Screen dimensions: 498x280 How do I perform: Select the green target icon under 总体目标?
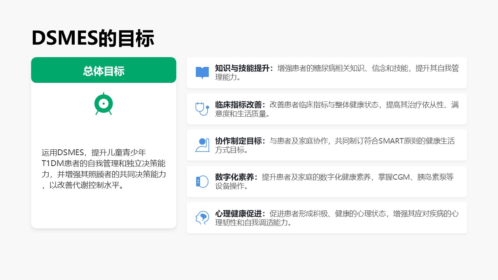click(103, 103)
